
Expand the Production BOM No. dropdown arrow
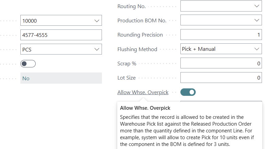point(257,20)
